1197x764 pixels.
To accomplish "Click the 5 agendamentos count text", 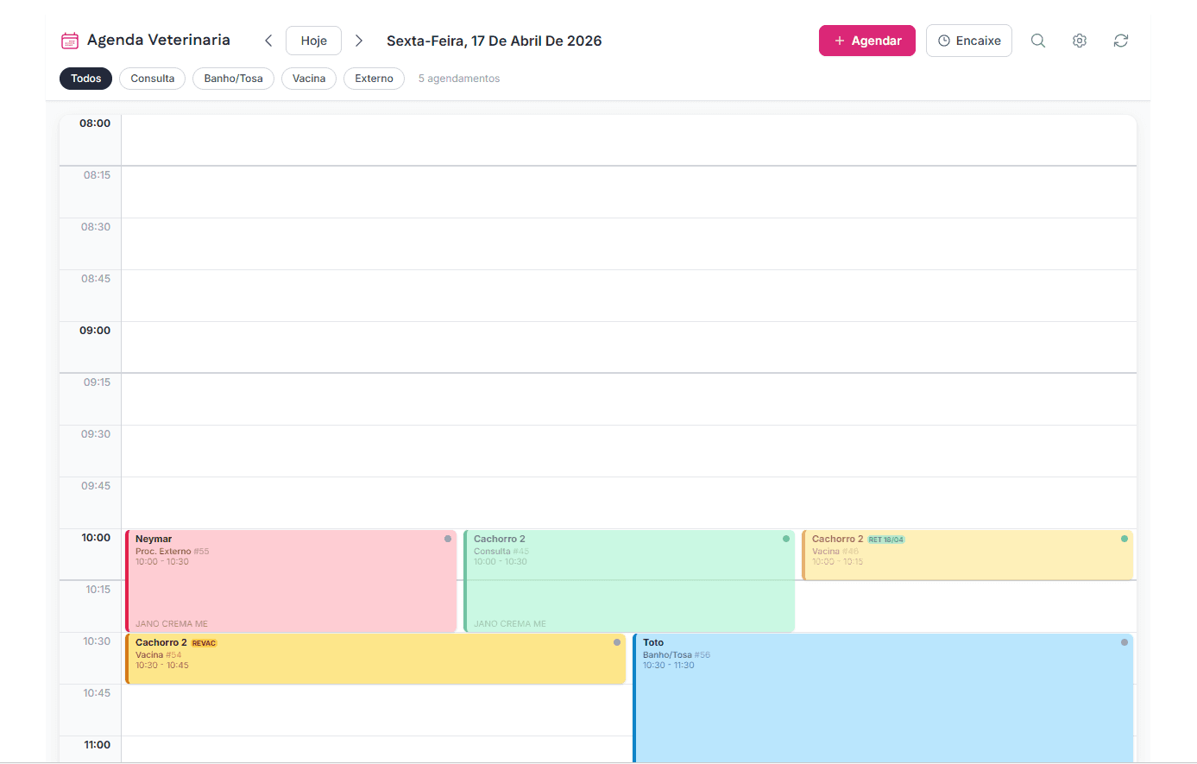I will coord(459,79).
